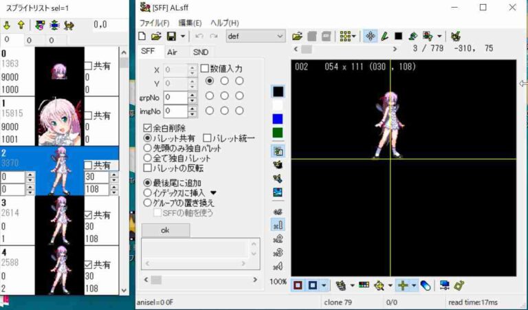
Task: Set zoom to x2
Action: [x=278, y=239]
